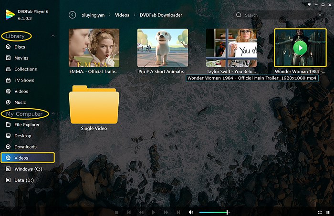334x216 pixels.
Task: Click the Rewind button
Action: point(141,212)
